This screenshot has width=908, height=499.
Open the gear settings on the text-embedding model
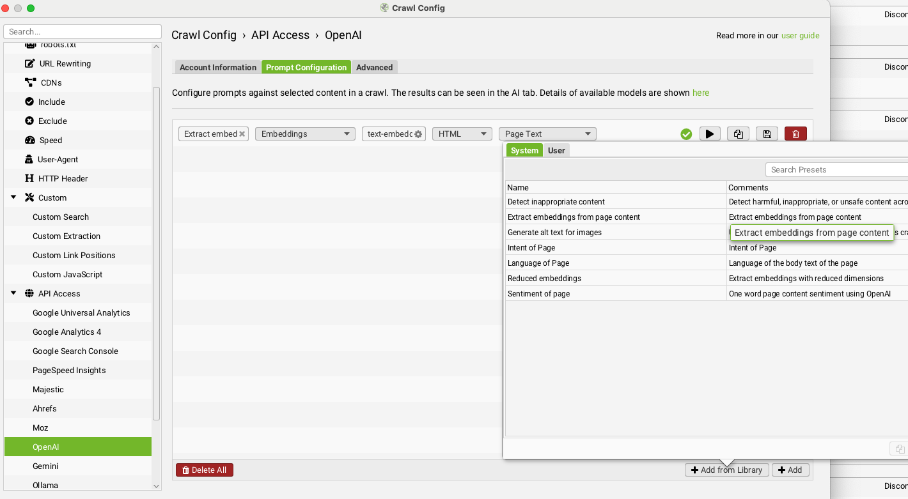coord(419,134)
